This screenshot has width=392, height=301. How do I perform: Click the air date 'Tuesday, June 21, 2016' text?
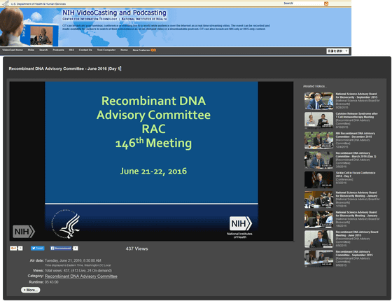tap(73, 260)
